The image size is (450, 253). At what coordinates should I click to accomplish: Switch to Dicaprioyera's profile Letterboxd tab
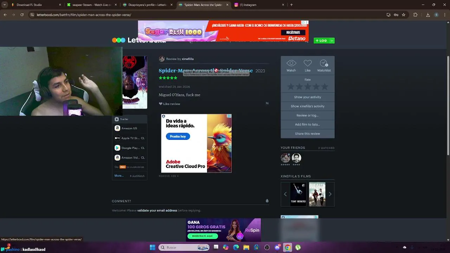[148, 5]
